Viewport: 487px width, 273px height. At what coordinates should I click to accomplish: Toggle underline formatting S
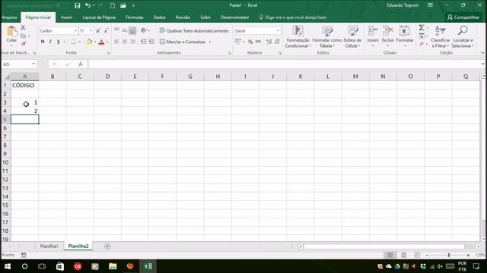58,42
